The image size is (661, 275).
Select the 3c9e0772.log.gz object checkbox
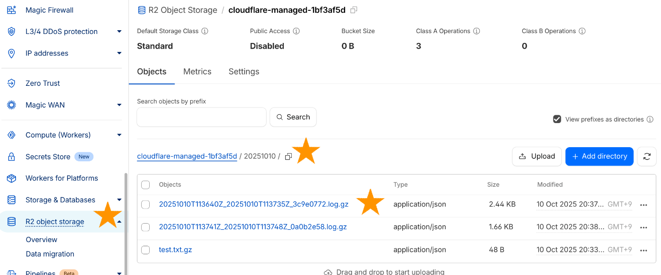coord(145,205)
